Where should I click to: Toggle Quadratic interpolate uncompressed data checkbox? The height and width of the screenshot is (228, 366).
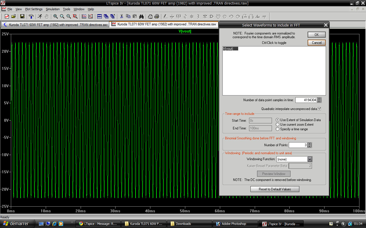point(319,109)
